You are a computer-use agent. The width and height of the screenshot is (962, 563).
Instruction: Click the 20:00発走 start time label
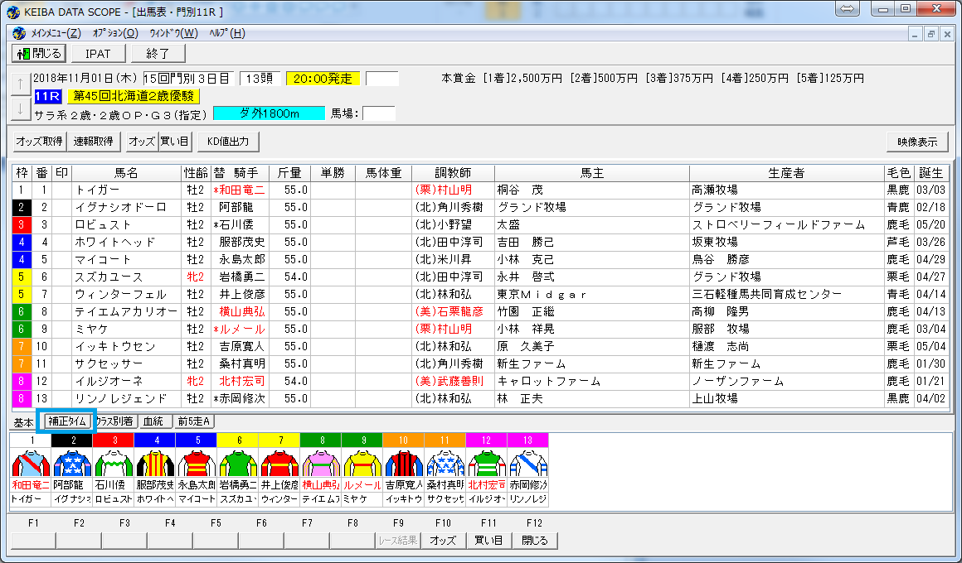323,79
